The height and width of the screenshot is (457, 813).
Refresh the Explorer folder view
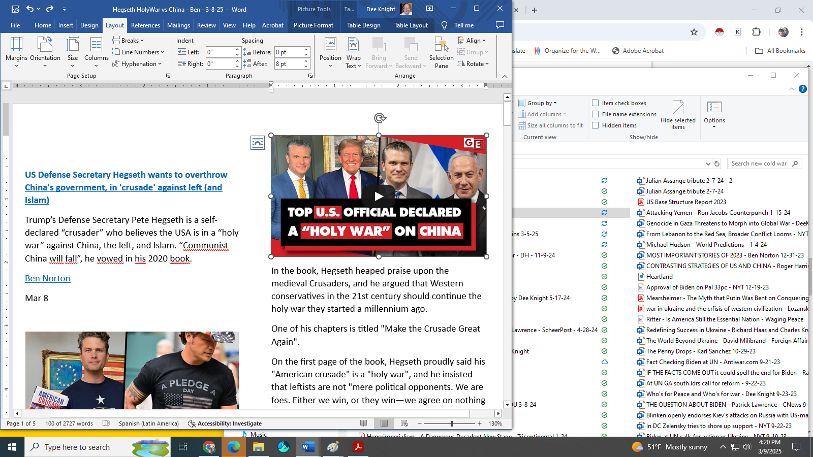point(717,164)
